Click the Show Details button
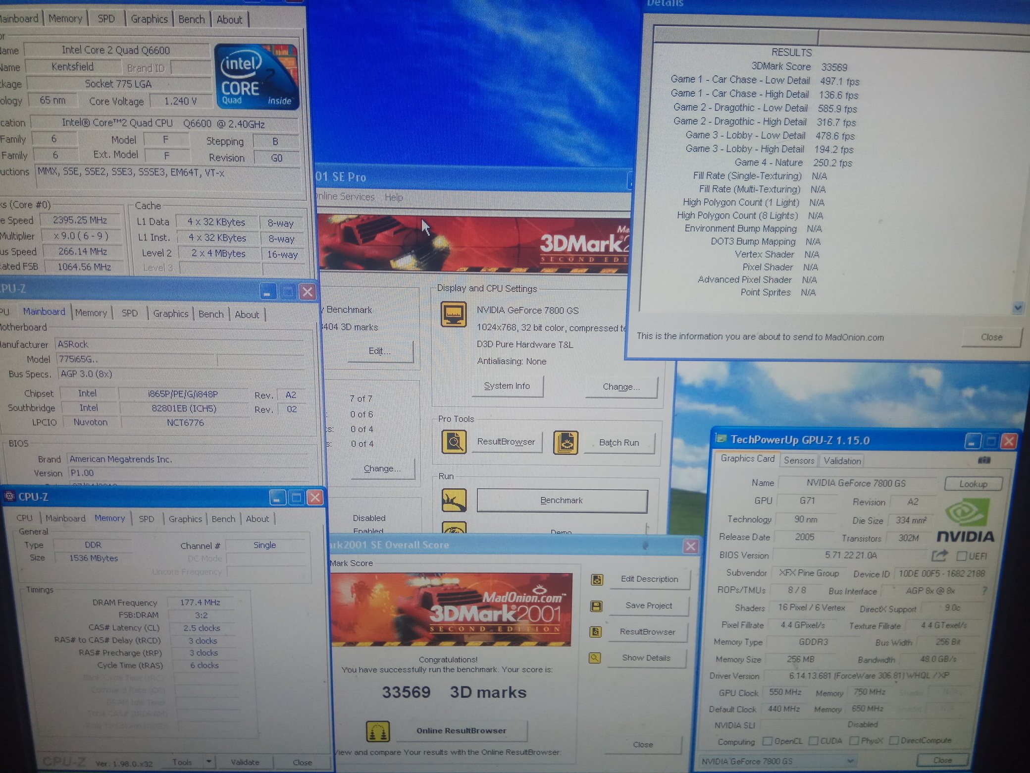1030x773 pixels. (646, 658)
